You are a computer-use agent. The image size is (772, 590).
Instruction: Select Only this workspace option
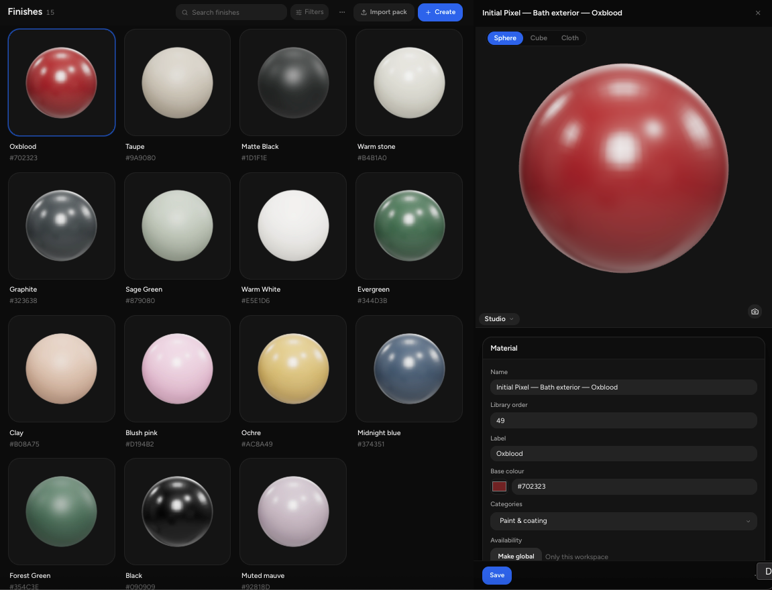[x=577, y=556]
